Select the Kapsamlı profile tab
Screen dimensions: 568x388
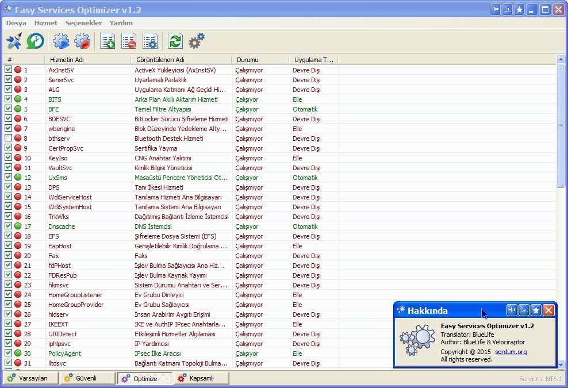[202, 378]
